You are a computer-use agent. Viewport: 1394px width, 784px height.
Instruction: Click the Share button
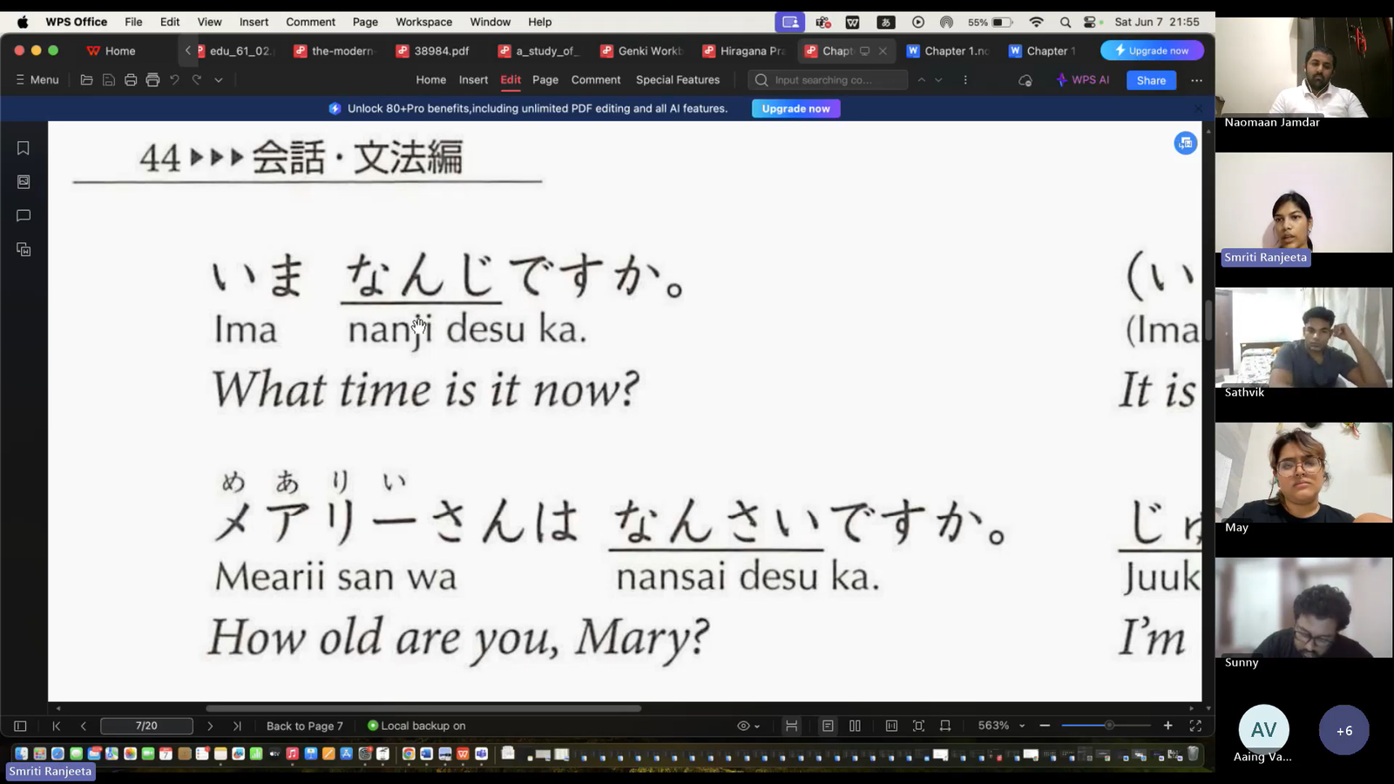(x=1151, y=80)
